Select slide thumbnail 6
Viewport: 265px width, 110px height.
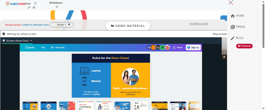tap(122, 106)
